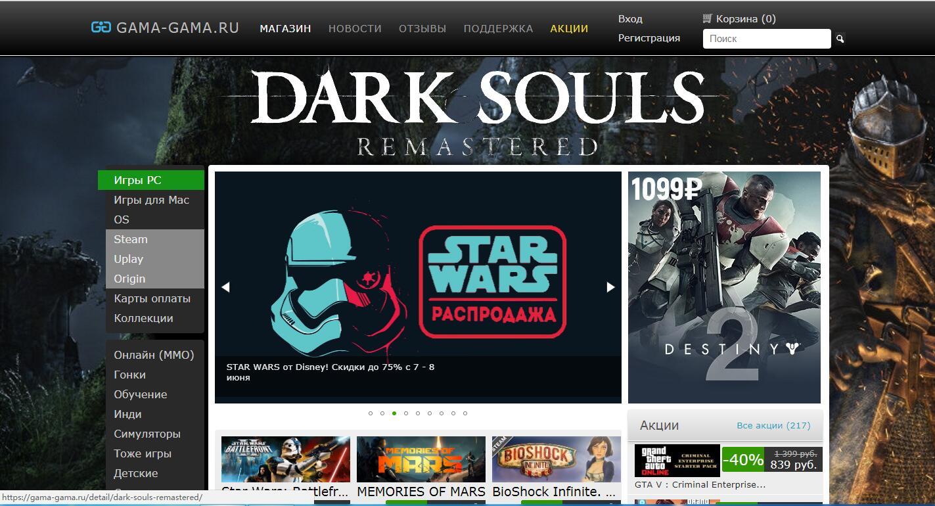Screen dimensions: 935x506
Task: Click the MEMORIES OF MARS title
Action: point(421,492)
